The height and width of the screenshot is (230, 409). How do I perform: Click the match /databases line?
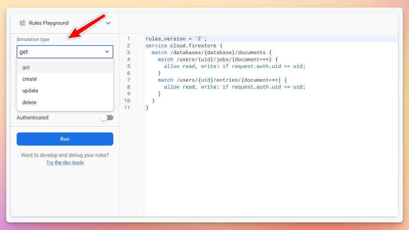click(211, 52)
